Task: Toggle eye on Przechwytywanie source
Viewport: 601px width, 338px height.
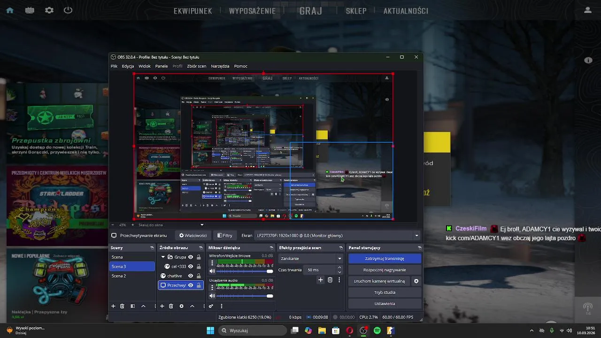Action: 191,285
